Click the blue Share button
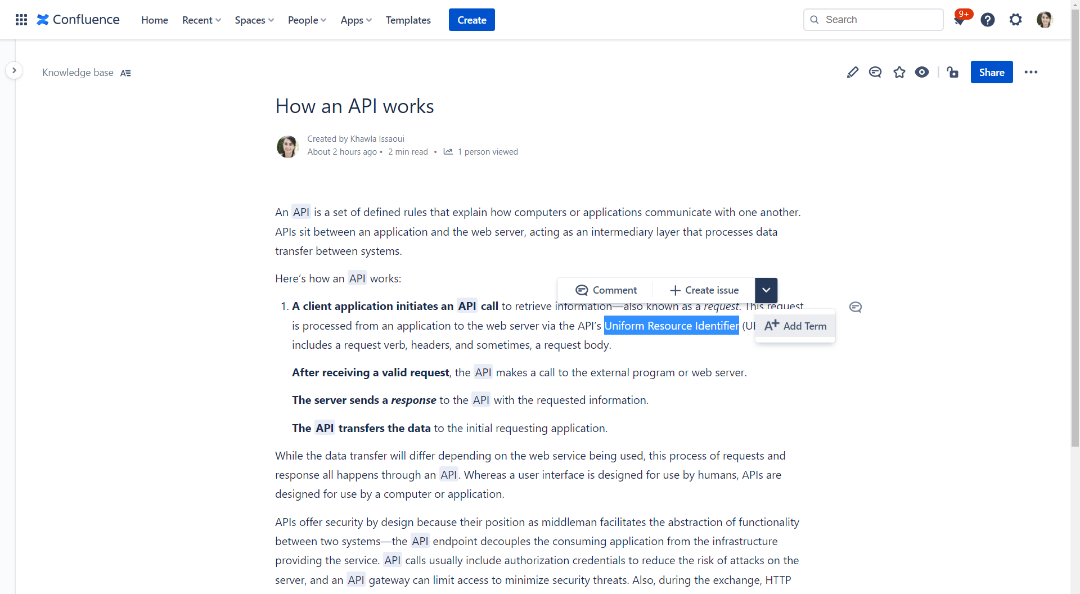Viewport: 1080px width, 594px height. click(x=991, y=72)
